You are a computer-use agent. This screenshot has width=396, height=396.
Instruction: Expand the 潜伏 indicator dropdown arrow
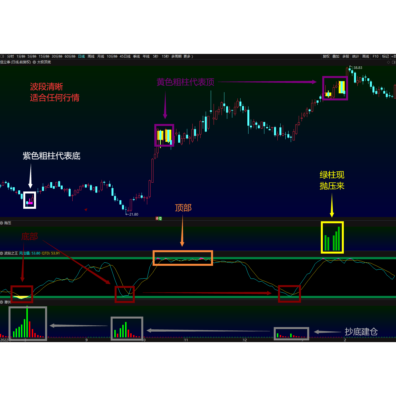coord(1,302)
